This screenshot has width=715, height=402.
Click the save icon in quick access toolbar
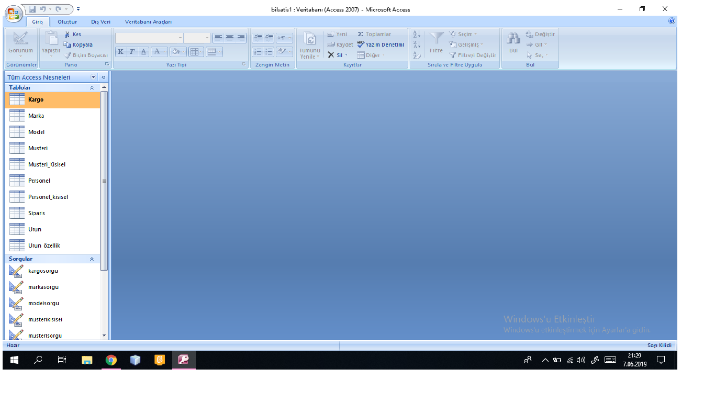click(32, 9)
